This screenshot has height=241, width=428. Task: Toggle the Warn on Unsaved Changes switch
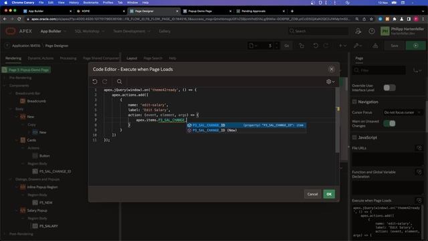(389, 123)
